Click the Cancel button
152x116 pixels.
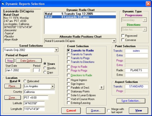point(71,111)
